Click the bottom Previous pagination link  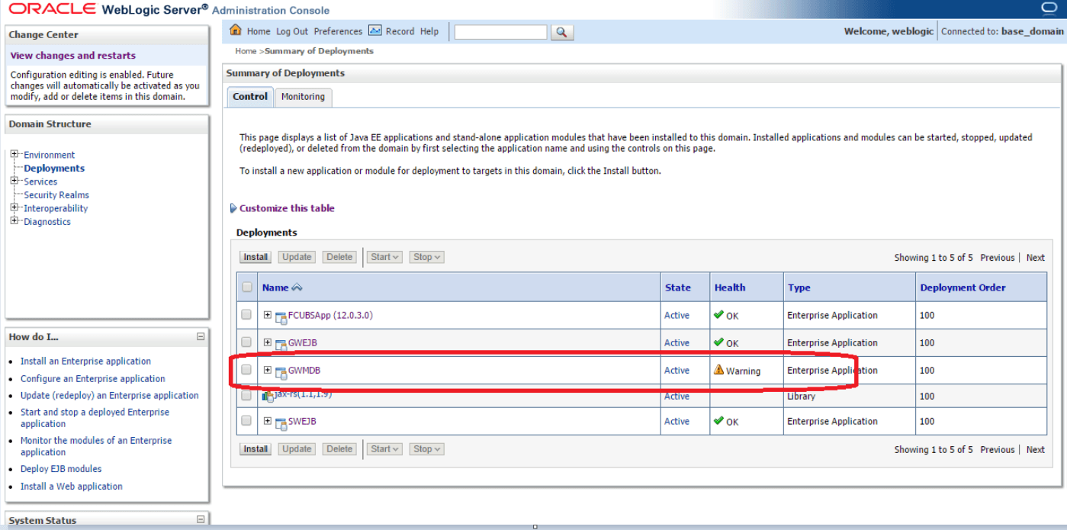click(998, 450)
